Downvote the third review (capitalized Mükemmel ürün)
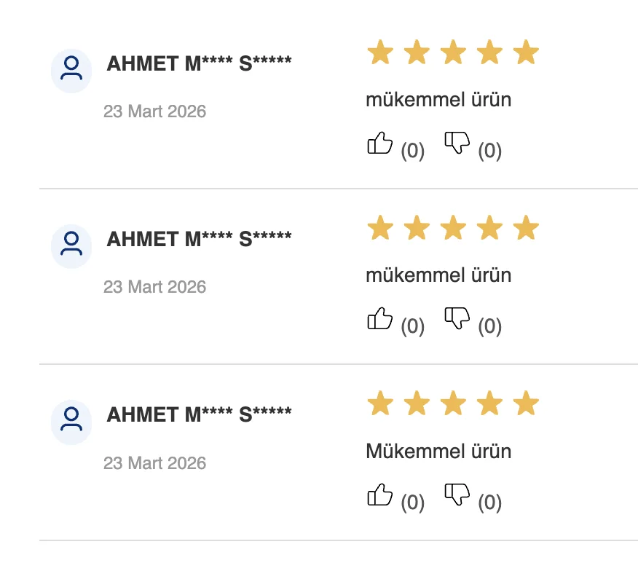The image size is (638, 571). point(457,495)
